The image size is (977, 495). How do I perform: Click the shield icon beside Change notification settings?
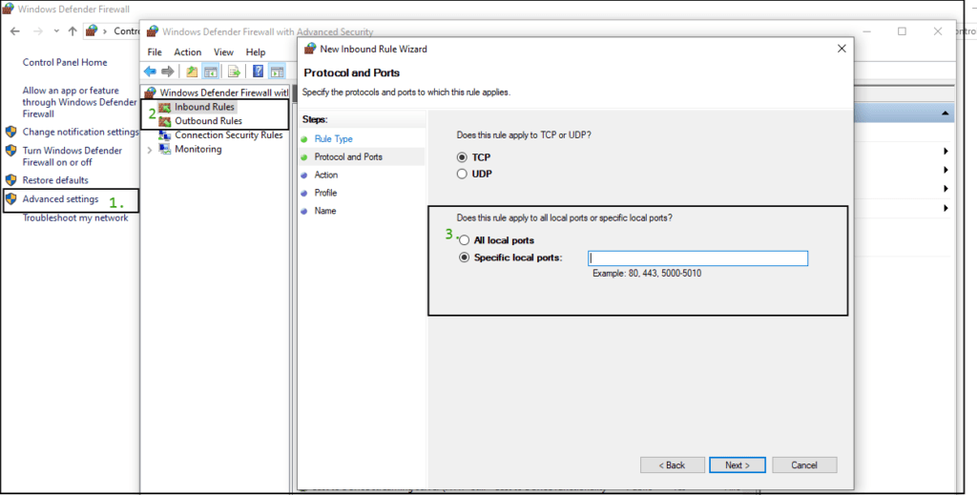(x=10, y=132)
